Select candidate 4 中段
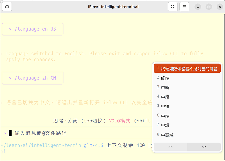 [165, 97]
